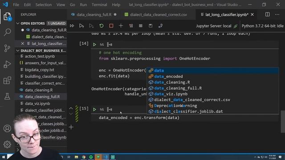The width and height of the screenshot is (285, 160).
Task: Open the Extensions view
Action: pyautogui.click(x=7, y=80)
